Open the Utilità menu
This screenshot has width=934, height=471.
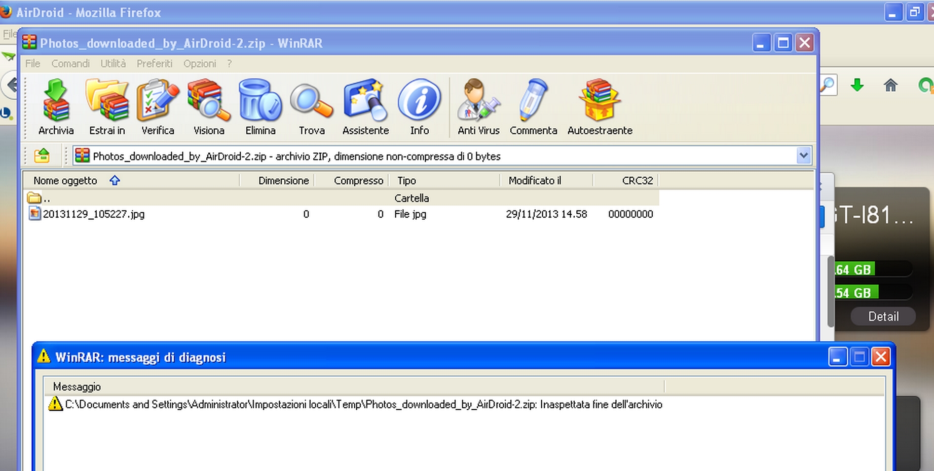[113, 63]
